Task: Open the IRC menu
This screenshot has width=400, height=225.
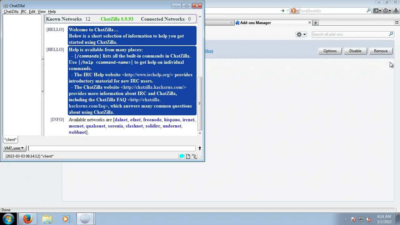Action: coord(24,12)
